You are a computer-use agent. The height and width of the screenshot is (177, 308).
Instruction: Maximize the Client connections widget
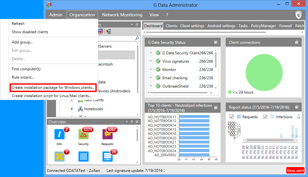tap(297, 42)
